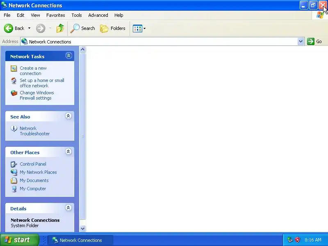Screen dimensions: 328x246
Task: Click the Create a new connection icon
Action: coord(14,68)
